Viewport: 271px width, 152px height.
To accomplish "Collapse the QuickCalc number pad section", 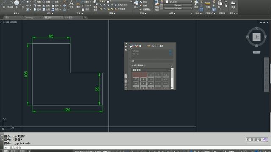I will (171, 66).
